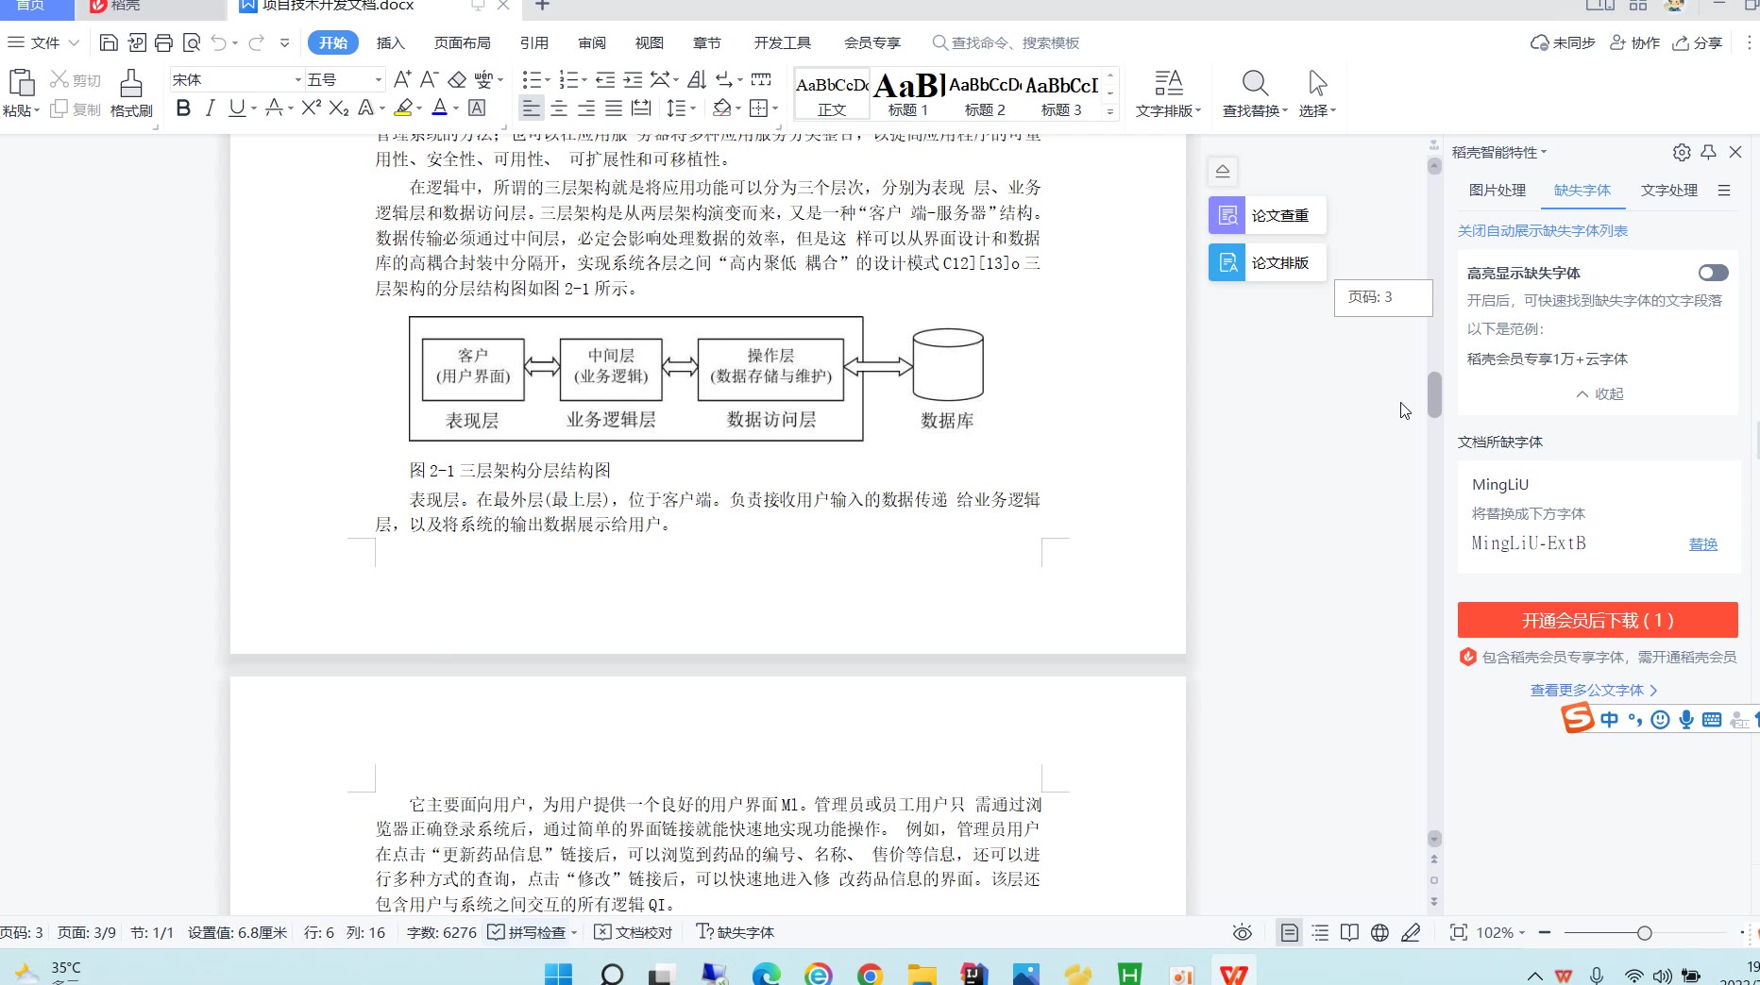Click the Find and Replace magnifier icon
Image resolution: width=1760 pixels, height=985 pixels.
coord(1255,83)
